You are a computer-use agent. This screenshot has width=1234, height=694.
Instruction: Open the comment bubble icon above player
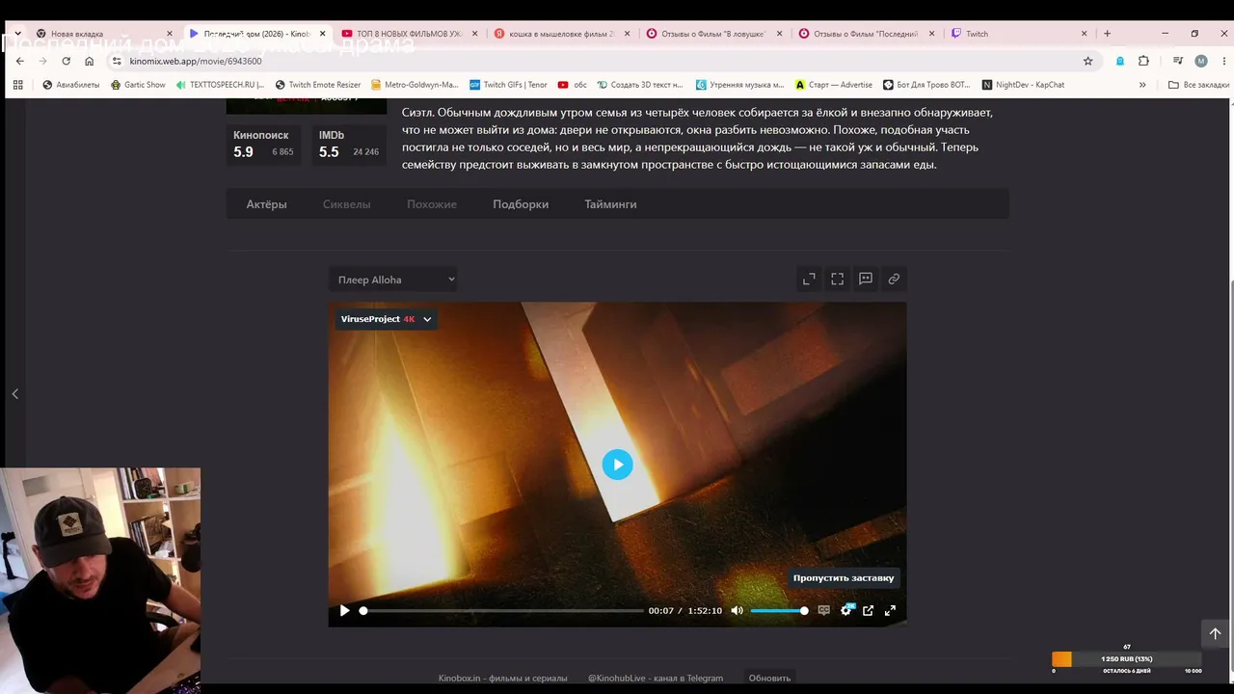(866, 279)
